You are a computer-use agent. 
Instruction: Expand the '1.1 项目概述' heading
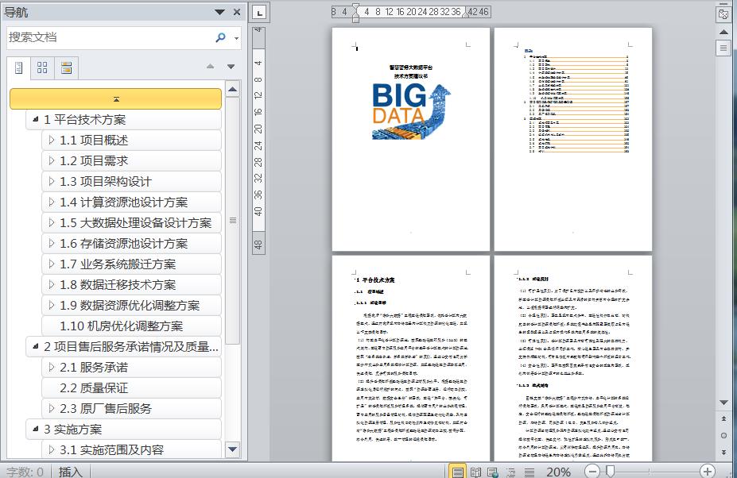(x=52, y=140)
